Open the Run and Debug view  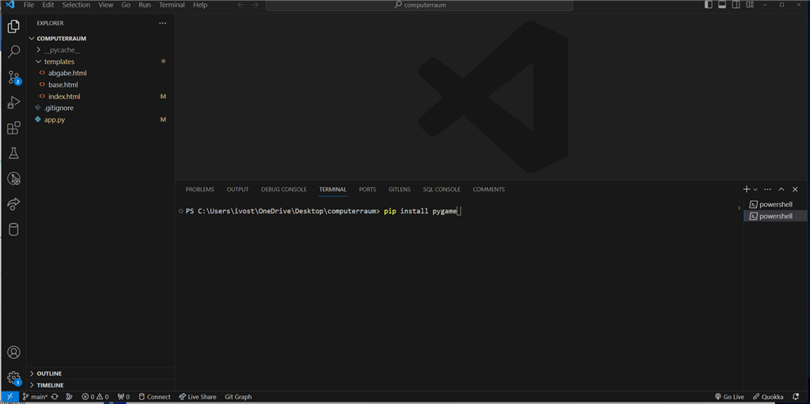13,103
